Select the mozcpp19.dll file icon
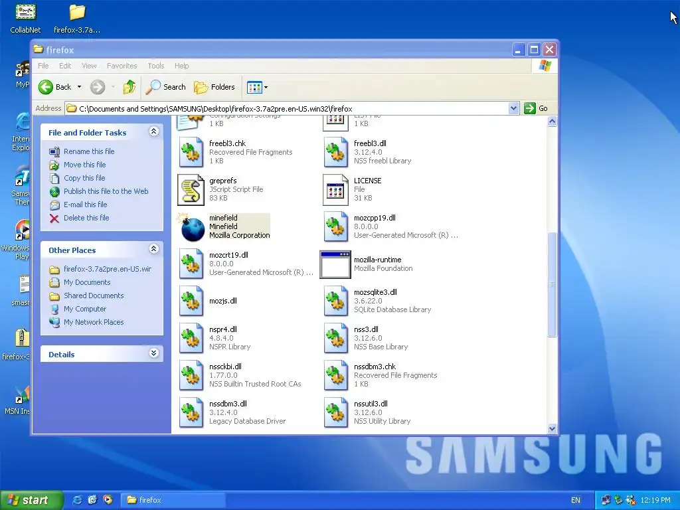This screenshot has height=510, width=680. pos(335,227)
